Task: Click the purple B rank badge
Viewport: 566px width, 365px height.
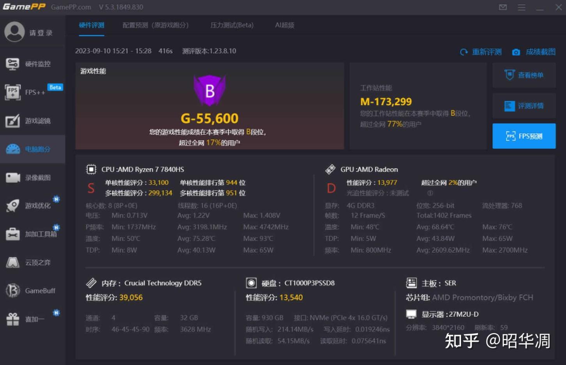Action: click(210, 91)
